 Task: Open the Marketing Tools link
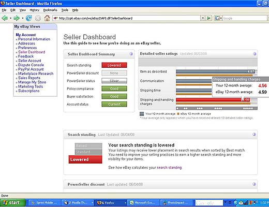click(31, 86)
